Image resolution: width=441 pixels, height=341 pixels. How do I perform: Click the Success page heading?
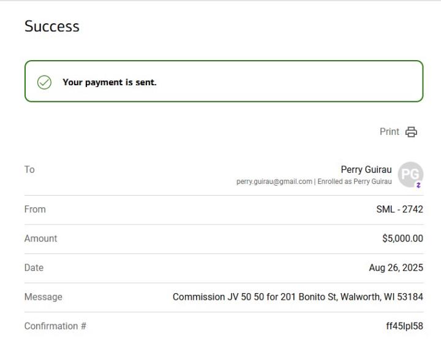click(52, 26)
